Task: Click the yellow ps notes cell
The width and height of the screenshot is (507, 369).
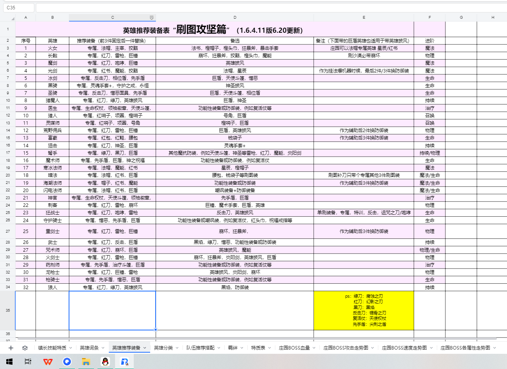Action: pyautogui.click(x=363, y=311)
